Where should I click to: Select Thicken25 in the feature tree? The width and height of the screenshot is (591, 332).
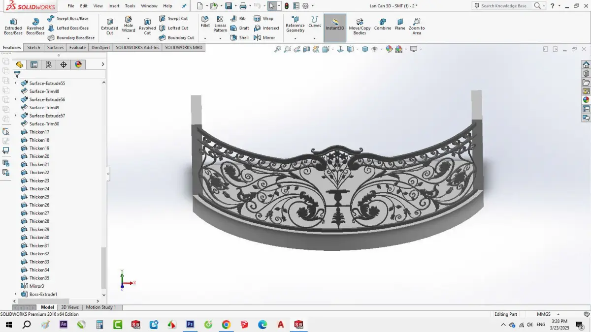pos(39,197)
